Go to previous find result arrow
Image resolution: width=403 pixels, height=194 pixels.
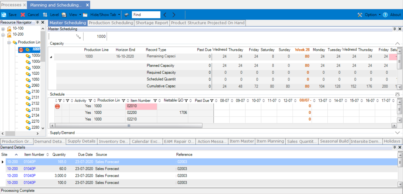pos(165,15)
